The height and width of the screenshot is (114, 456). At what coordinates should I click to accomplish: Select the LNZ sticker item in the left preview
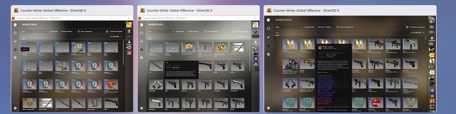point(78,47)
